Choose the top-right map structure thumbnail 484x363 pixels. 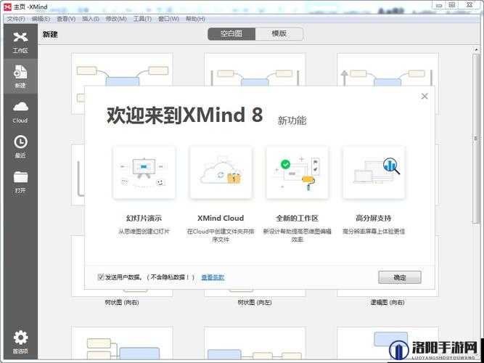(x=387, y=69)
